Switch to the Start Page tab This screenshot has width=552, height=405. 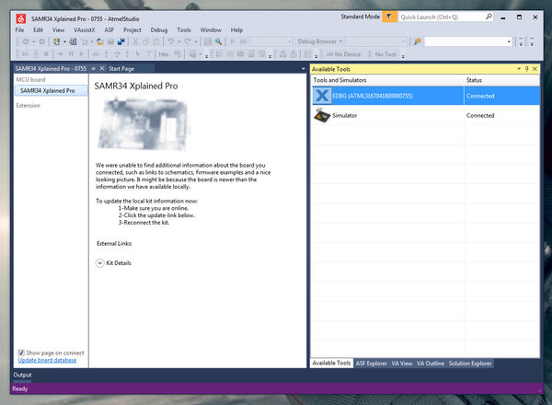[121, 69]
